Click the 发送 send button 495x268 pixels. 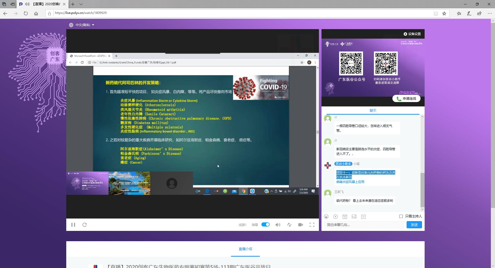point(414,225)
